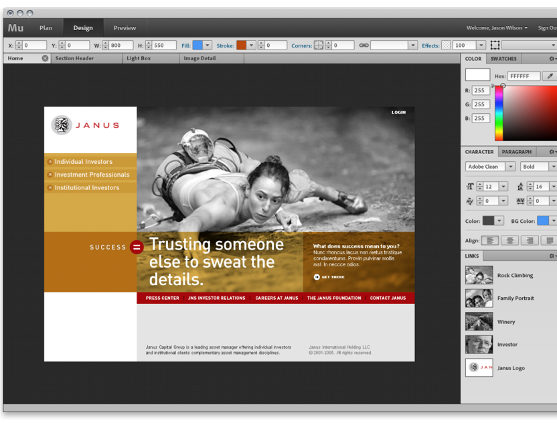
Task: Click the Sign Out link
Action: tap(547, 27)
